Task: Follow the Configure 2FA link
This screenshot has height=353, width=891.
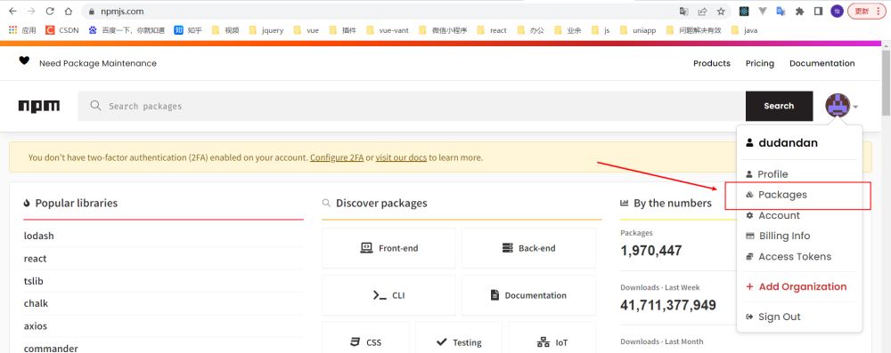Action: [337, 157]
